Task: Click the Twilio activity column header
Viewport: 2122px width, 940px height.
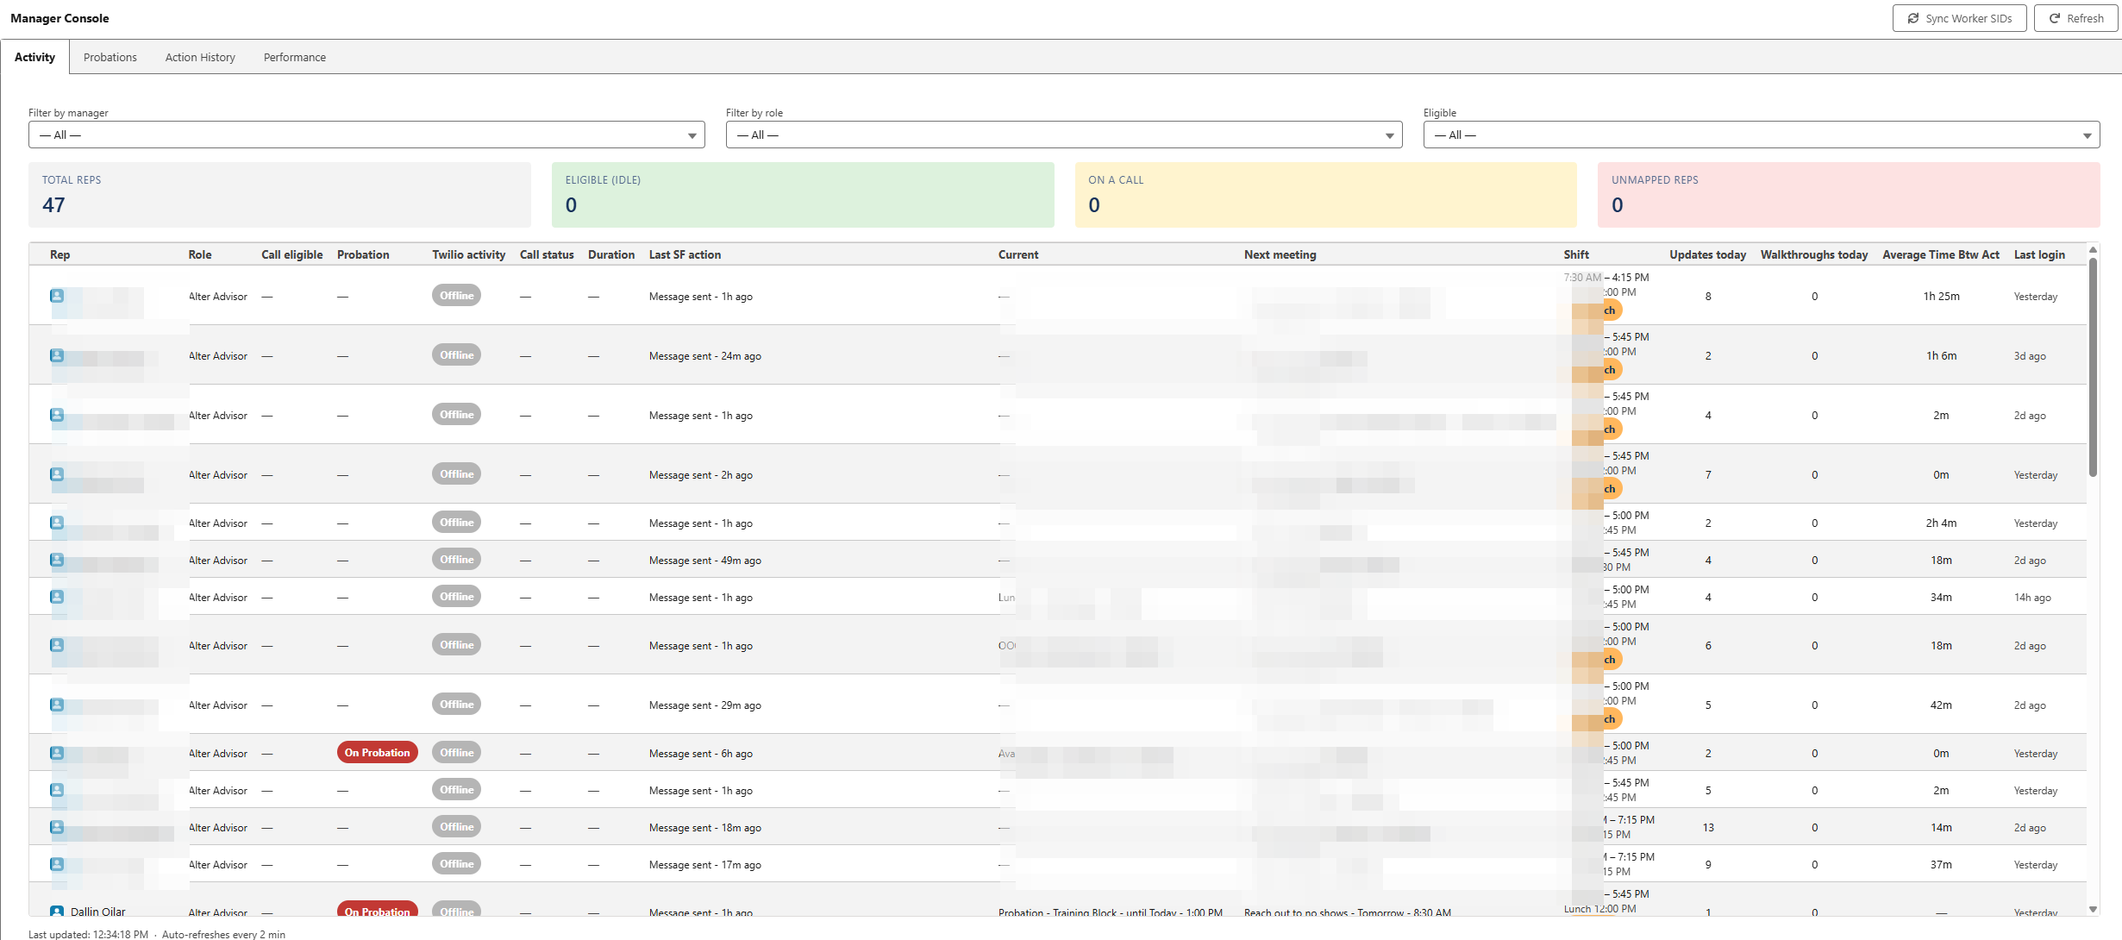Action: [469, 254]
